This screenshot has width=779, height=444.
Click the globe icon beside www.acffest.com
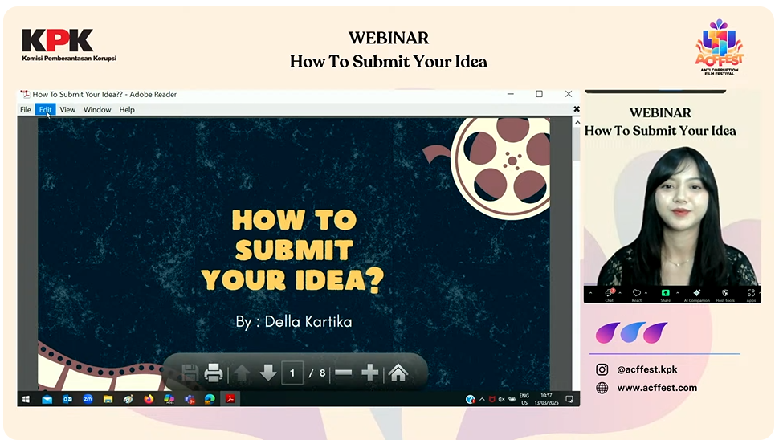point(602,388)
